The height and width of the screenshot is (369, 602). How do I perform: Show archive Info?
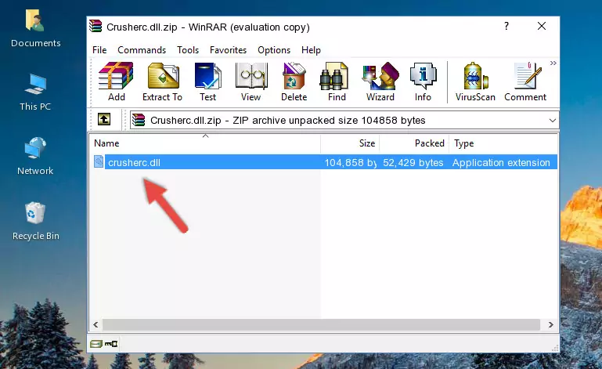pos(423,82)
